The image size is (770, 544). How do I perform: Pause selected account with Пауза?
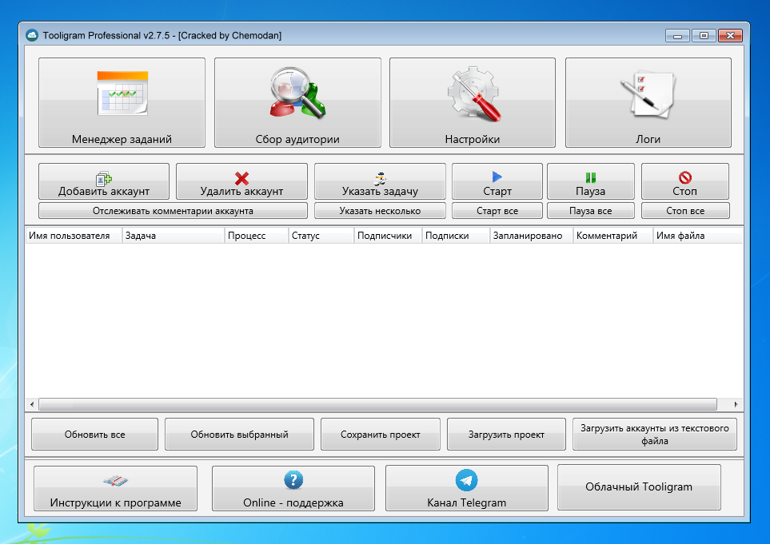pyautogui.click(x=591, y=181)
